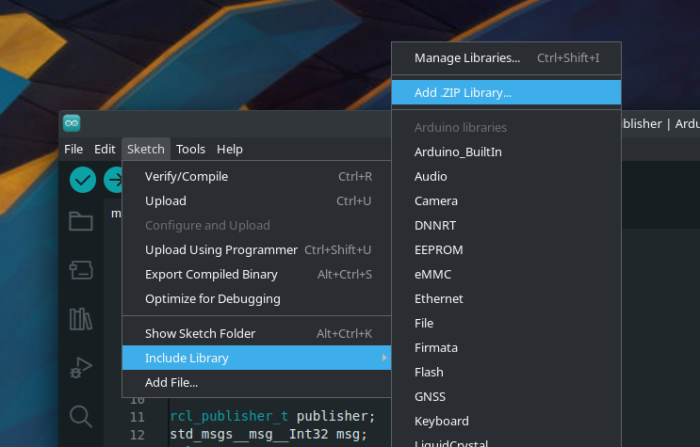Open the Library Manager books icon
The width and height of the screenshot is (700, 447).
click(x=81, y=319)
